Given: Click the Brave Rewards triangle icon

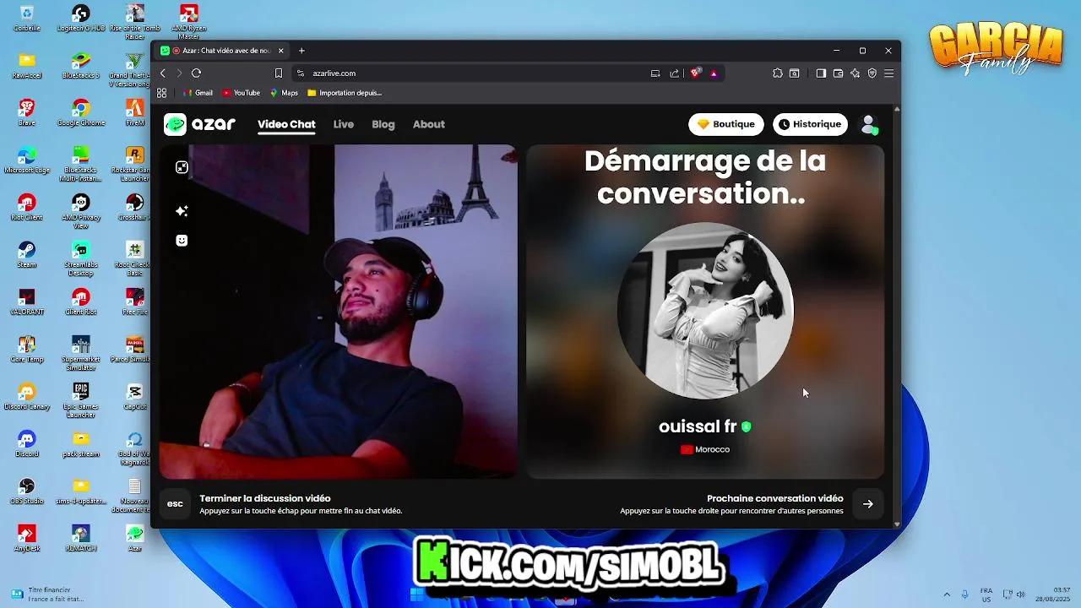Looking at the screenshot, I should coord(714,73).
